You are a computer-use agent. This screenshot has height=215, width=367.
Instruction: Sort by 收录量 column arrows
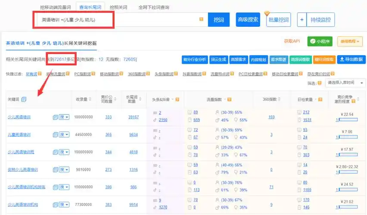(90, 99)
